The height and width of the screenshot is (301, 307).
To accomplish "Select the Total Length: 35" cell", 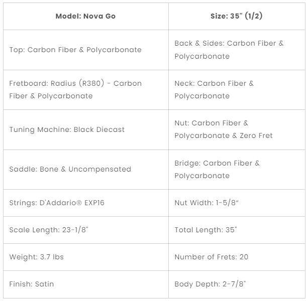I will 237,230.
